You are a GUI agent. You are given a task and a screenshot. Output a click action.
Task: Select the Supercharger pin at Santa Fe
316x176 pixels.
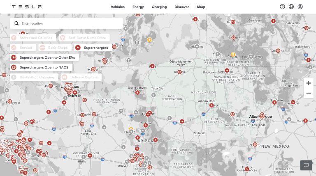point(274,102)
